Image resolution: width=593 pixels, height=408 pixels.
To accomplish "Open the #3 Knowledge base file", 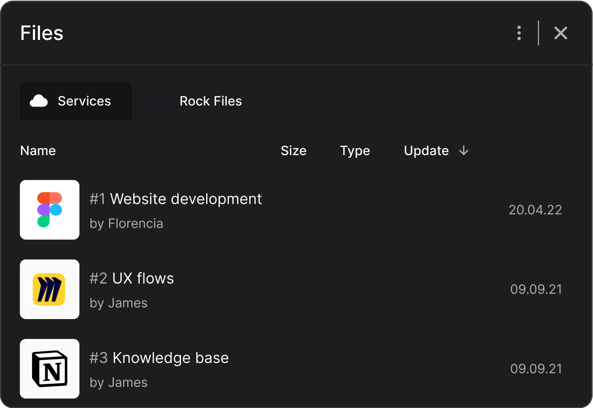I will pos(159,358).
